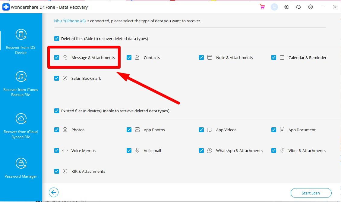
Task: Open Recover from iCloud Synced File
Action: coord(21,126)
